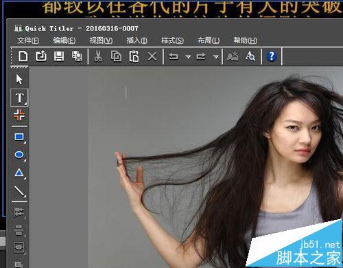Select the Rectangle shape tool
The height and width of the screenshot is (268, 343).
pyautogui.click(x=19, y=137)
